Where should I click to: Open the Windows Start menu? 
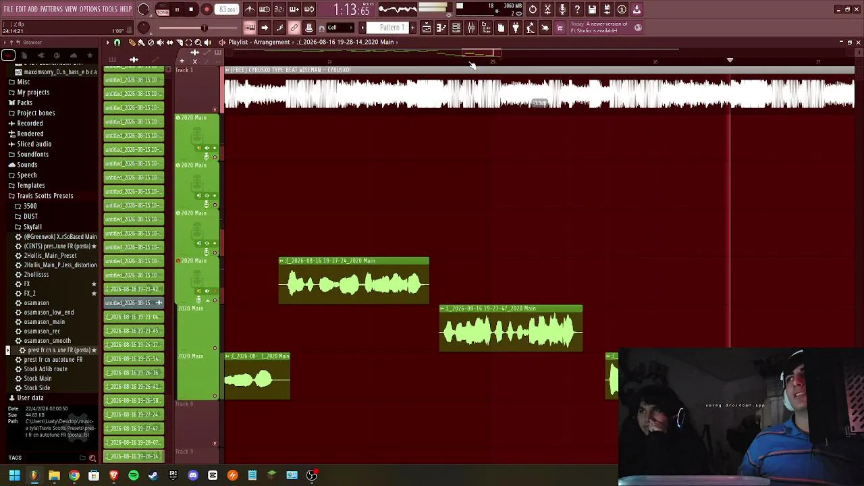coord(14,475)
